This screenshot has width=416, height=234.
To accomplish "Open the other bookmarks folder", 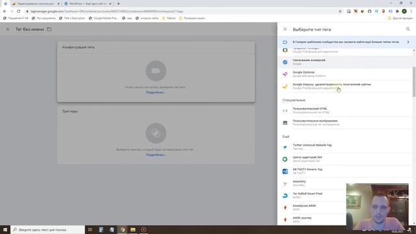I will 400,18.
